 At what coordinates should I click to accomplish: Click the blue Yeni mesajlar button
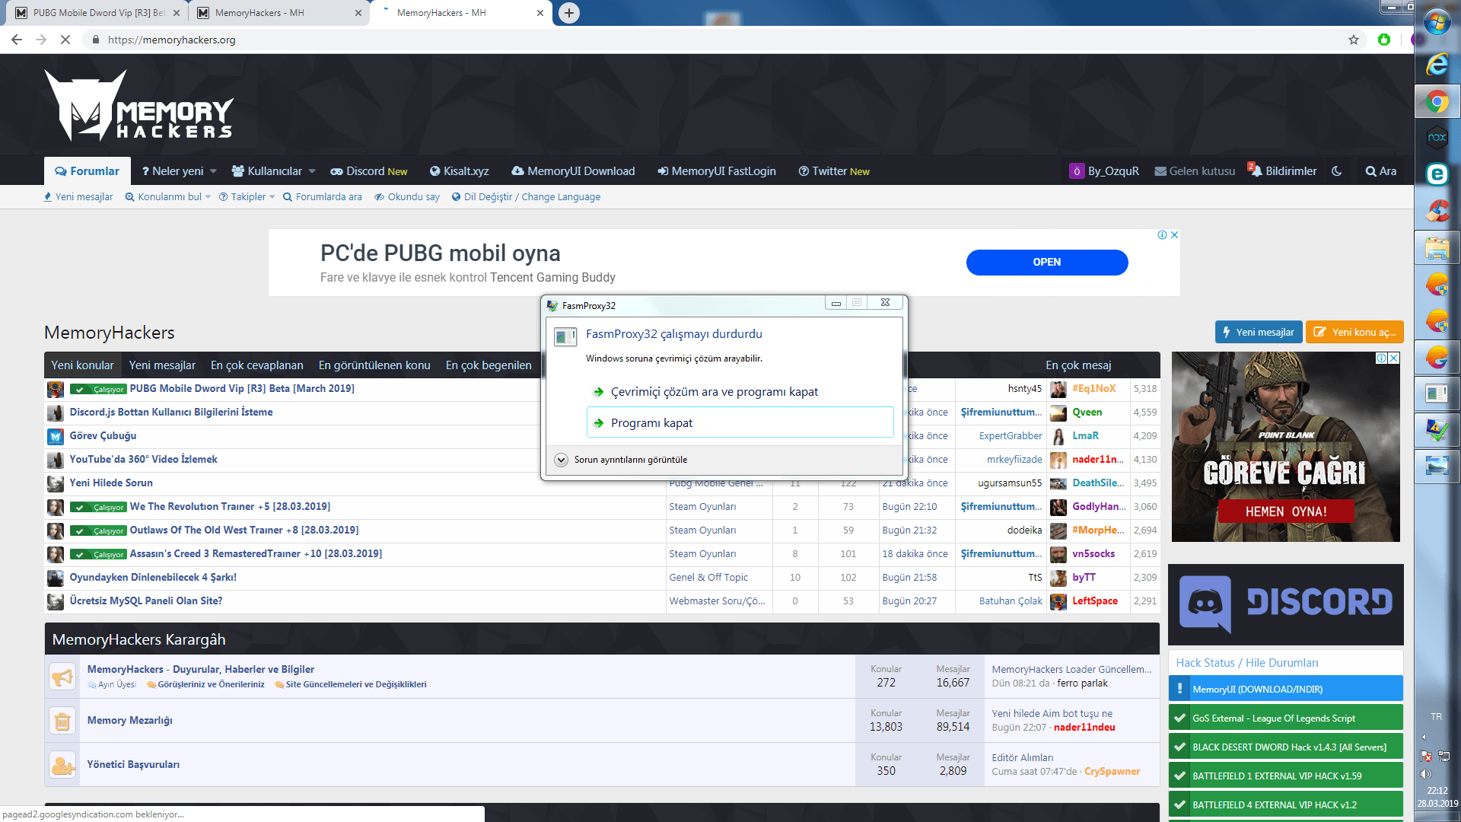[x=1259, y=333]
